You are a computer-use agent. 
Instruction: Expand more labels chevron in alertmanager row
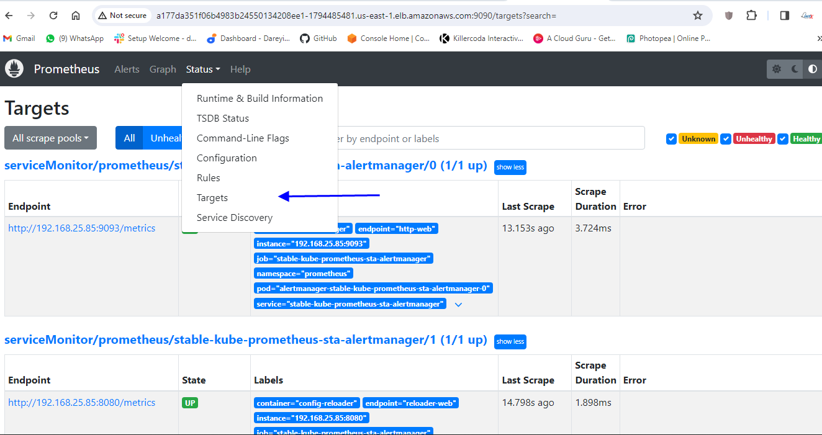tap(458, 305)
